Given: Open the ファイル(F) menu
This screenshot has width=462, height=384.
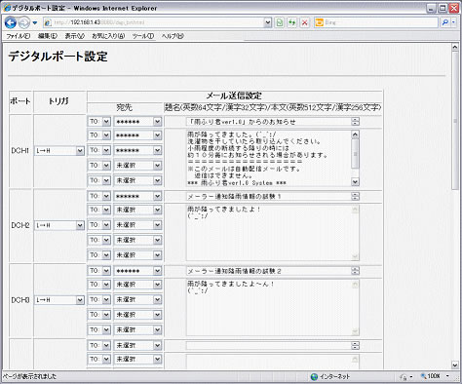Looking at the screenshot, I should (19, 36).
